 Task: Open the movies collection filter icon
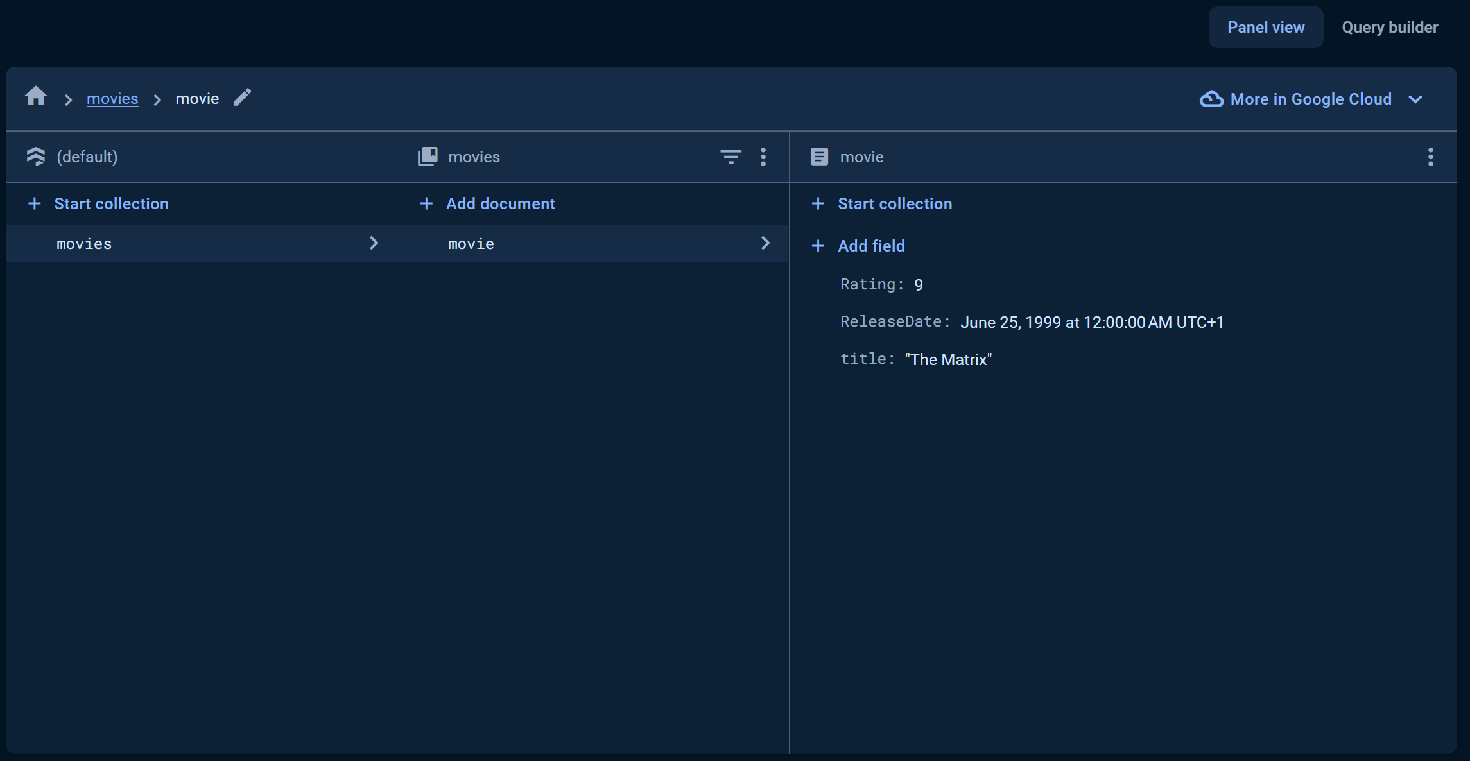coord(731,157)
